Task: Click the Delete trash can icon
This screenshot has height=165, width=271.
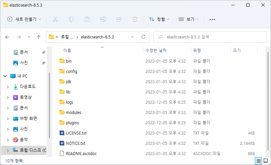Action: tap(135, 19)
